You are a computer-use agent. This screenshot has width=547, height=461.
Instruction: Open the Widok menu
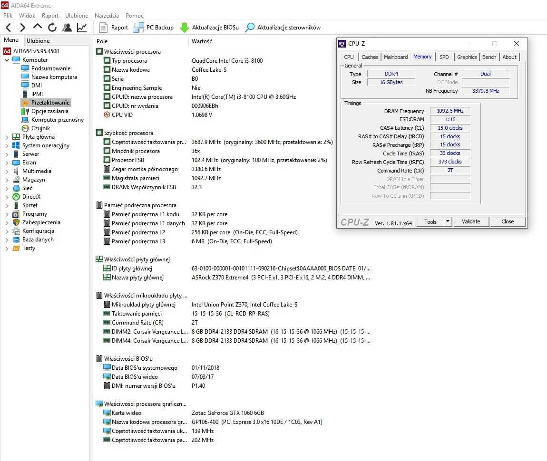click(27, 16)
